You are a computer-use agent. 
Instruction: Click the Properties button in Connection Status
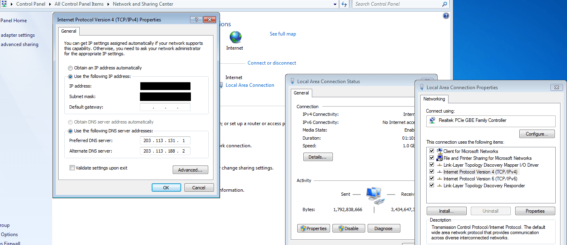tap(313, 228)
